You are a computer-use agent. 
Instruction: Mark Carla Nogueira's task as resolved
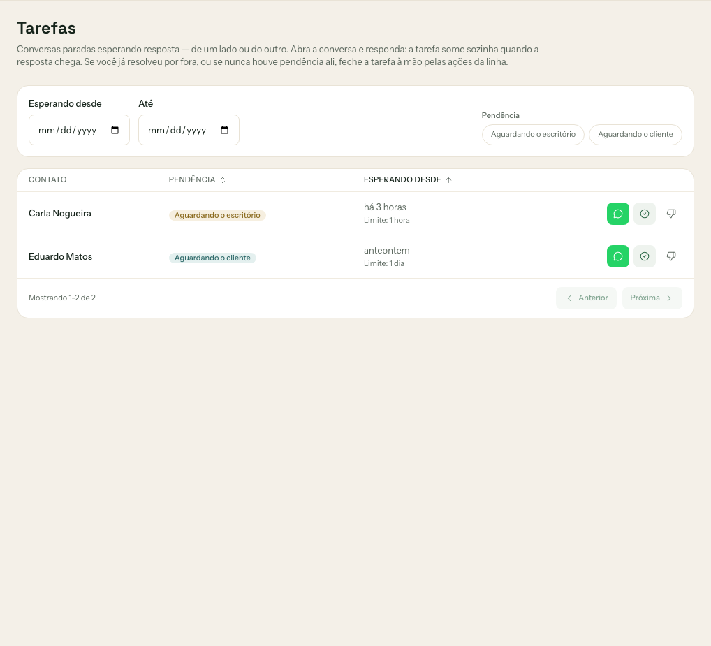click(x=645, y=214)
